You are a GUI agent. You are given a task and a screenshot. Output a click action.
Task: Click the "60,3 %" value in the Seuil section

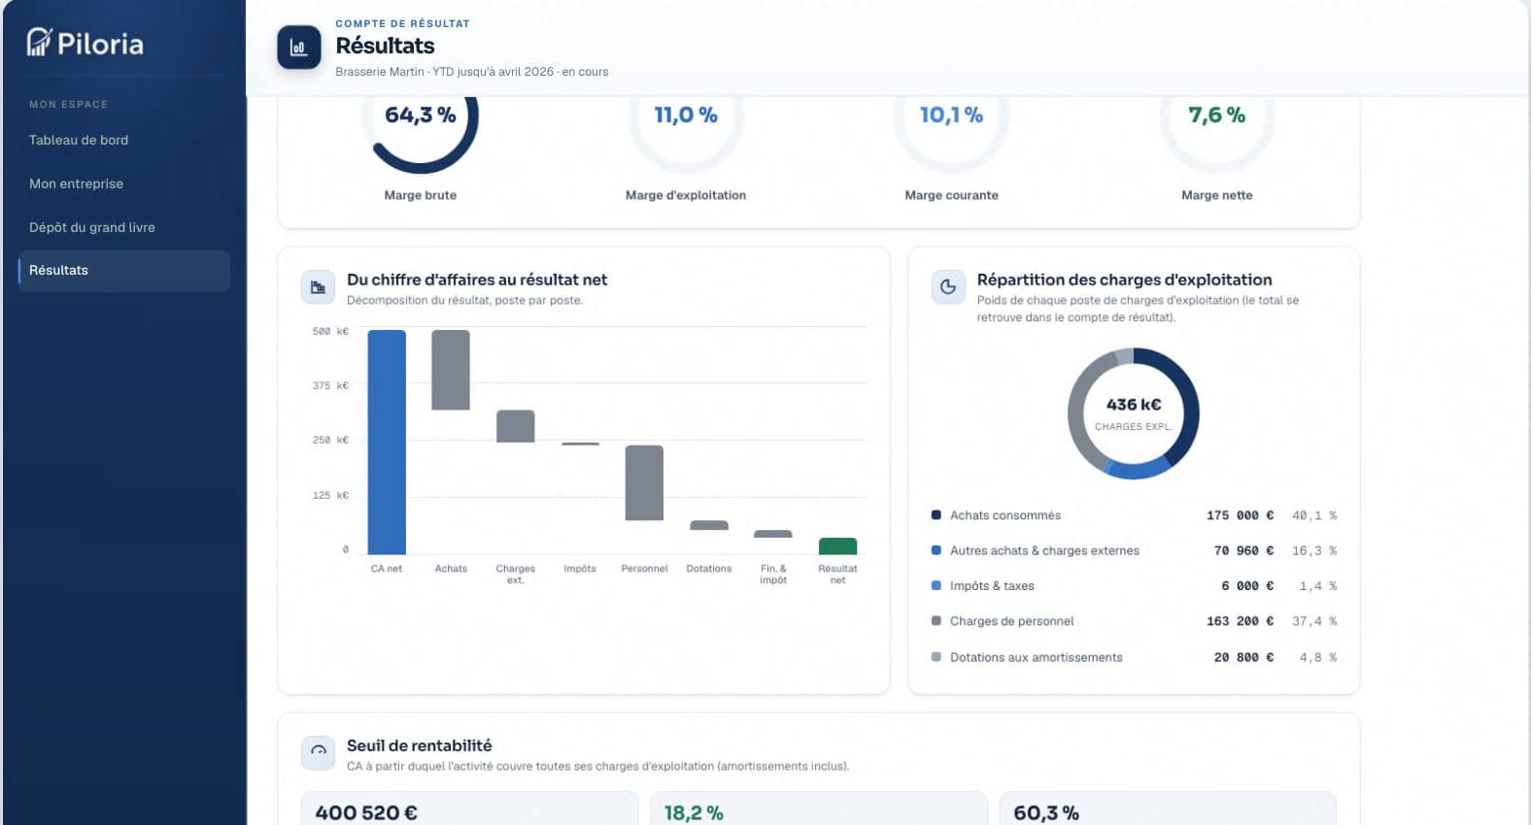pos(1046,812)
